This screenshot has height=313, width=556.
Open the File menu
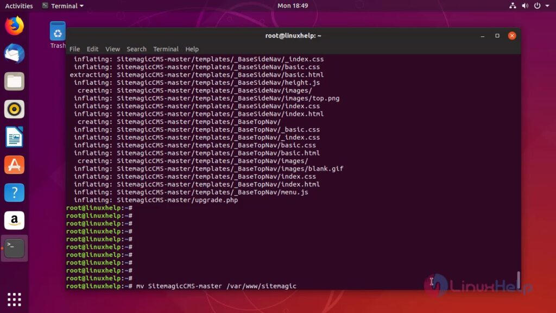coord(74,49)
